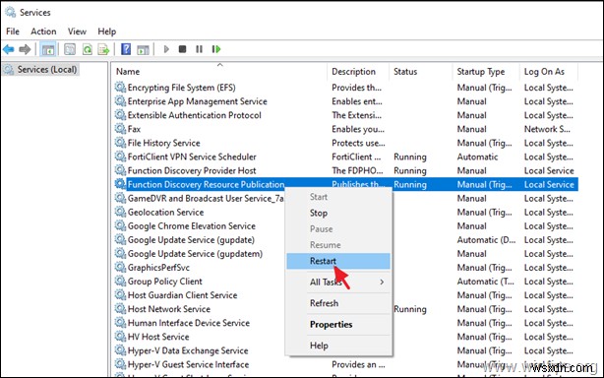Select Extensible Authentication Protocol service
Image resolution: width=604 pixels, height=378 pixels.
[x=194, y=115]
